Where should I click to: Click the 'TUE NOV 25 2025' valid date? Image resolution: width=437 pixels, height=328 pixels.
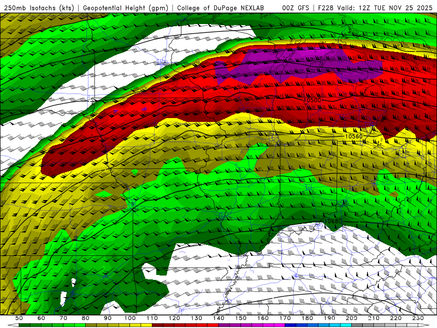point(403,8)
